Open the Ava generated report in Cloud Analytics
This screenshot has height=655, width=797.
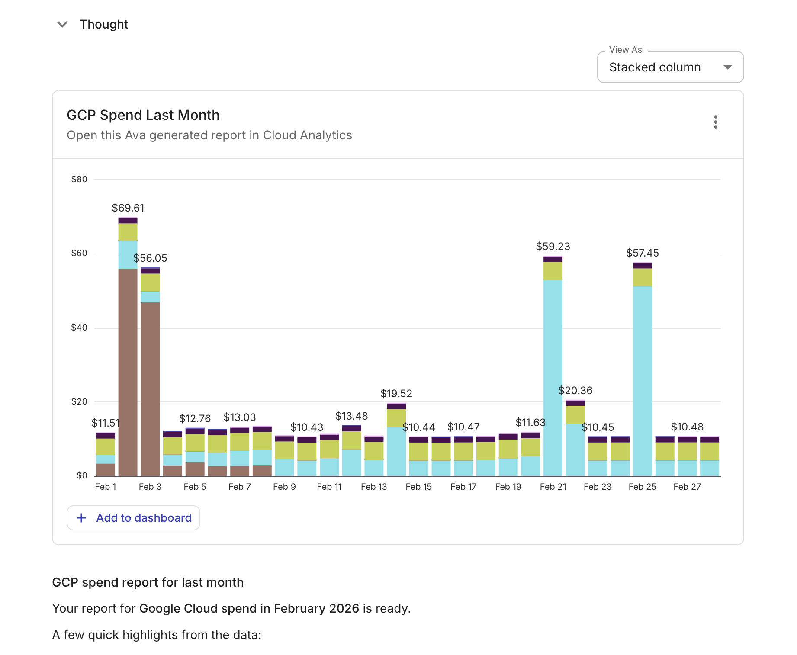209,135
